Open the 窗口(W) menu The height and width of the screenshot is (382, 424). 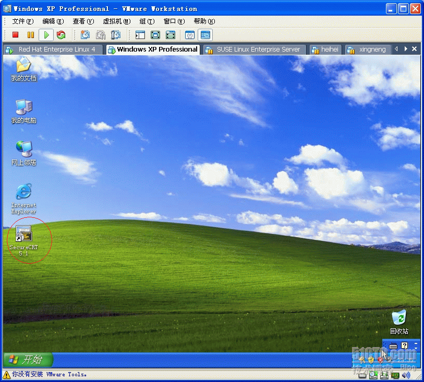[x=174, y=21]
